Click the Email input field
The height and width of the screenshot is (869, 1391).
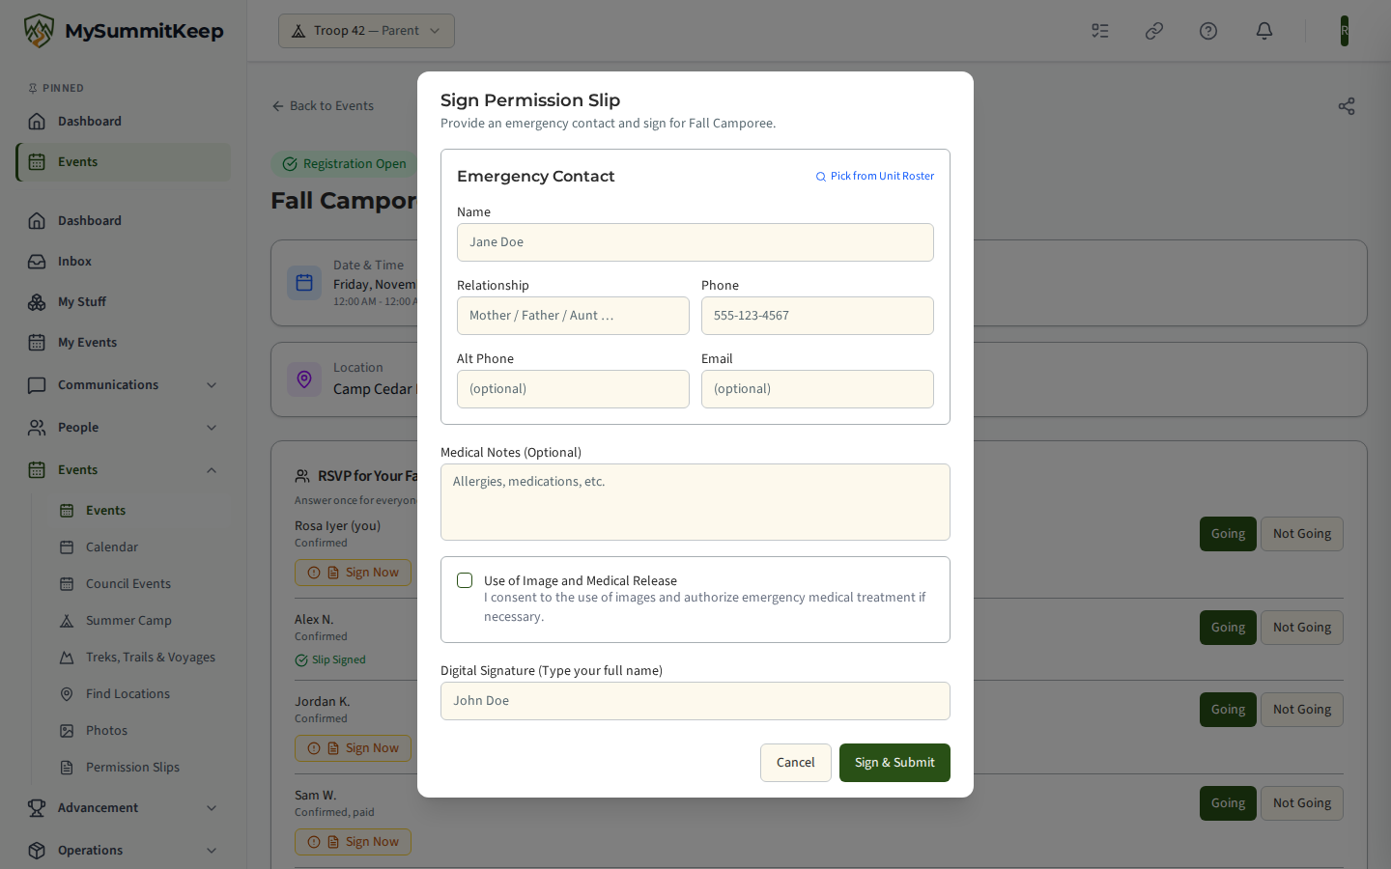click(x=817, y=389)
